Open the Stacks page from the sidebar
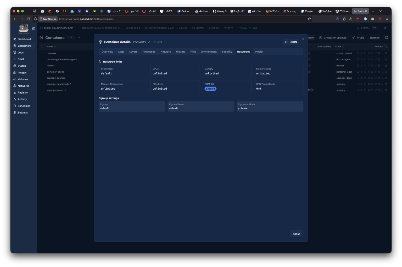 coord(22,66)
